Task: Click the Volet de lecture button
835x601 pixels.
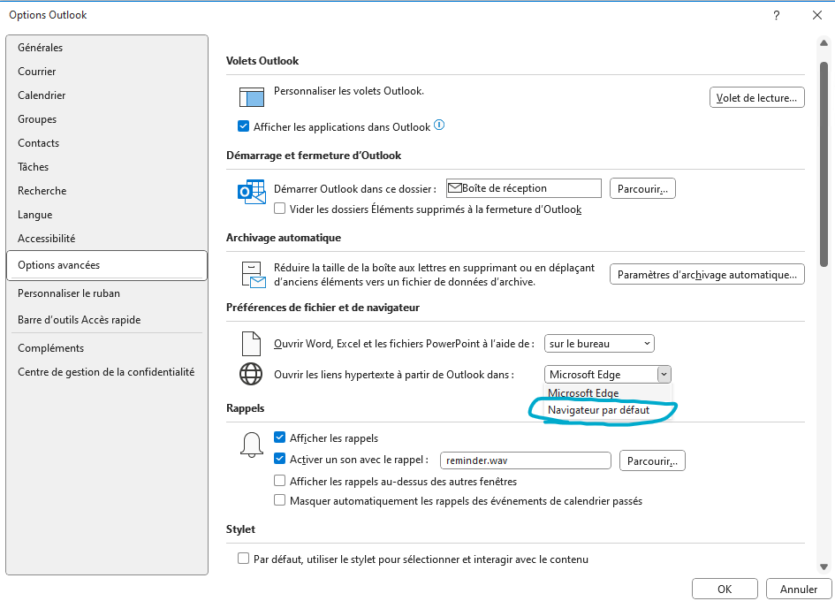Action: click(x=756, y=98)
